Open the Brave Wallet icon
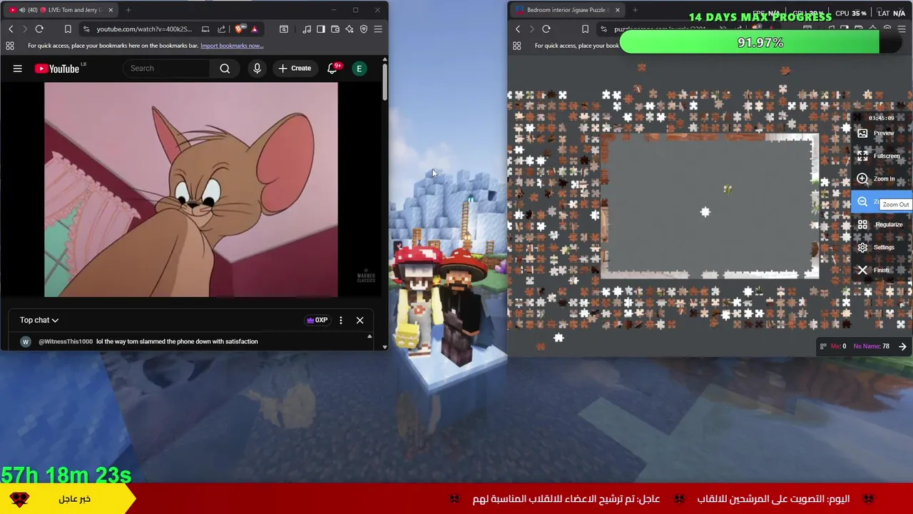This screenshot has height=514, width=913. pyautogui.click(x=335, y=29)
